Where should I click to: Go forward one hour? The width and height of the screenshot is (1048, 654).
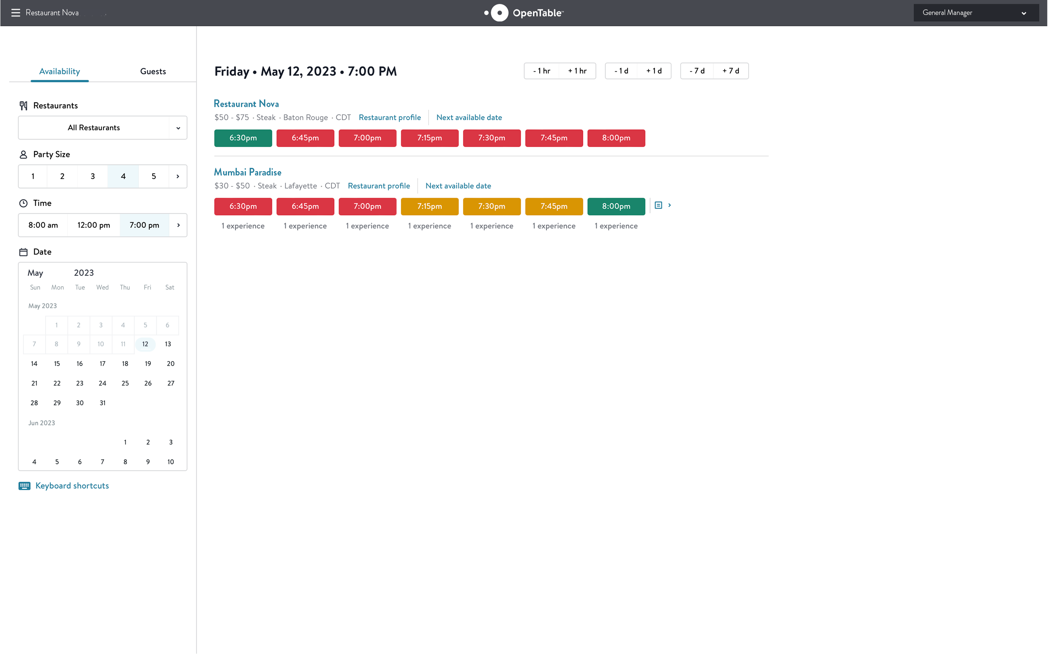tap(578, 71)
